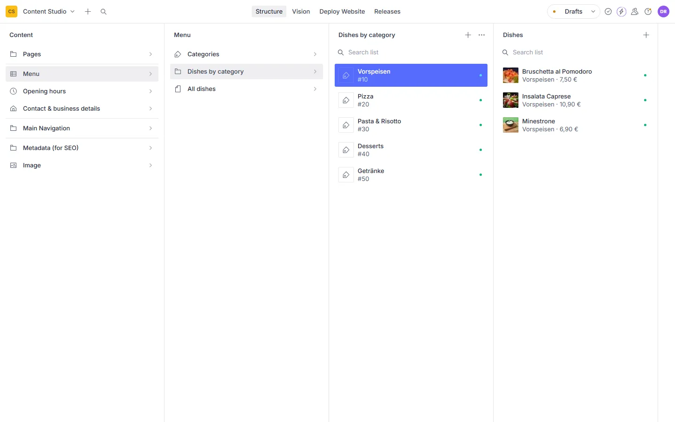Click the tag icon next to Desserts

(346, 150)
